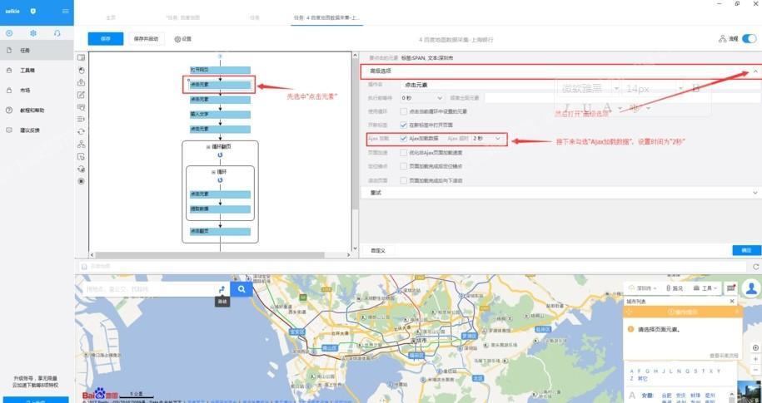Uncheck 在新标签中打开页面 checkbox

click(403, 125)
